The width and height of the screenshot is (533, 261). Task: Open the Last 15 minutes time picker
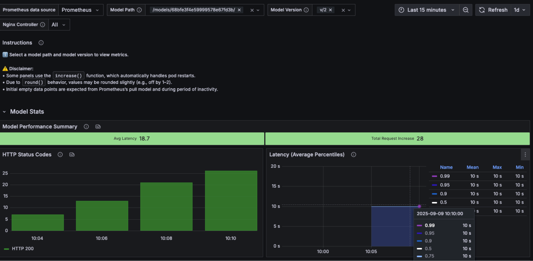pos(427,10)
